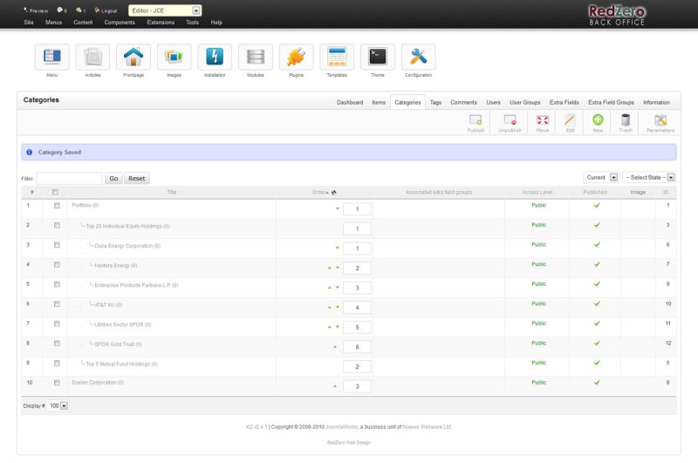This screenshot has height=463, width=698.
Task: Sort by the Title column header
Action: pyautogui.click(x=172, y=192)
